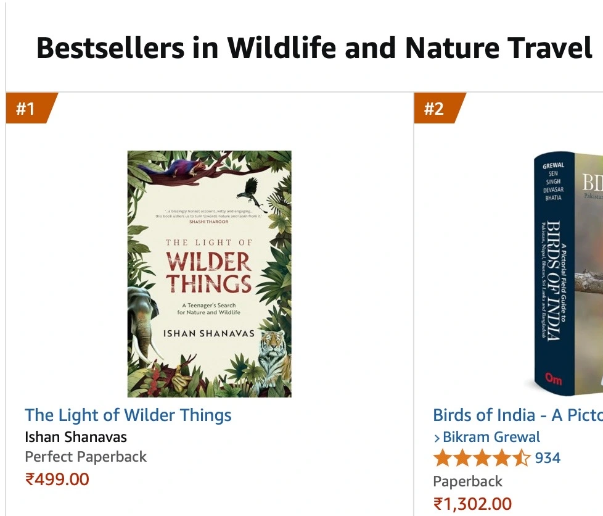This screenshot has width=603, height=516.
Task: Click the Paperback format under Birds of India
Action: point(467,481)
